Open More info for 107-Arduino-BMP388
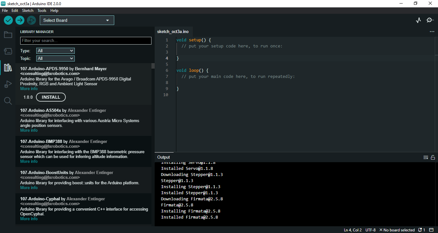Image resolution: width=438 pixels, height=233 pixels. tap(29, 162)
